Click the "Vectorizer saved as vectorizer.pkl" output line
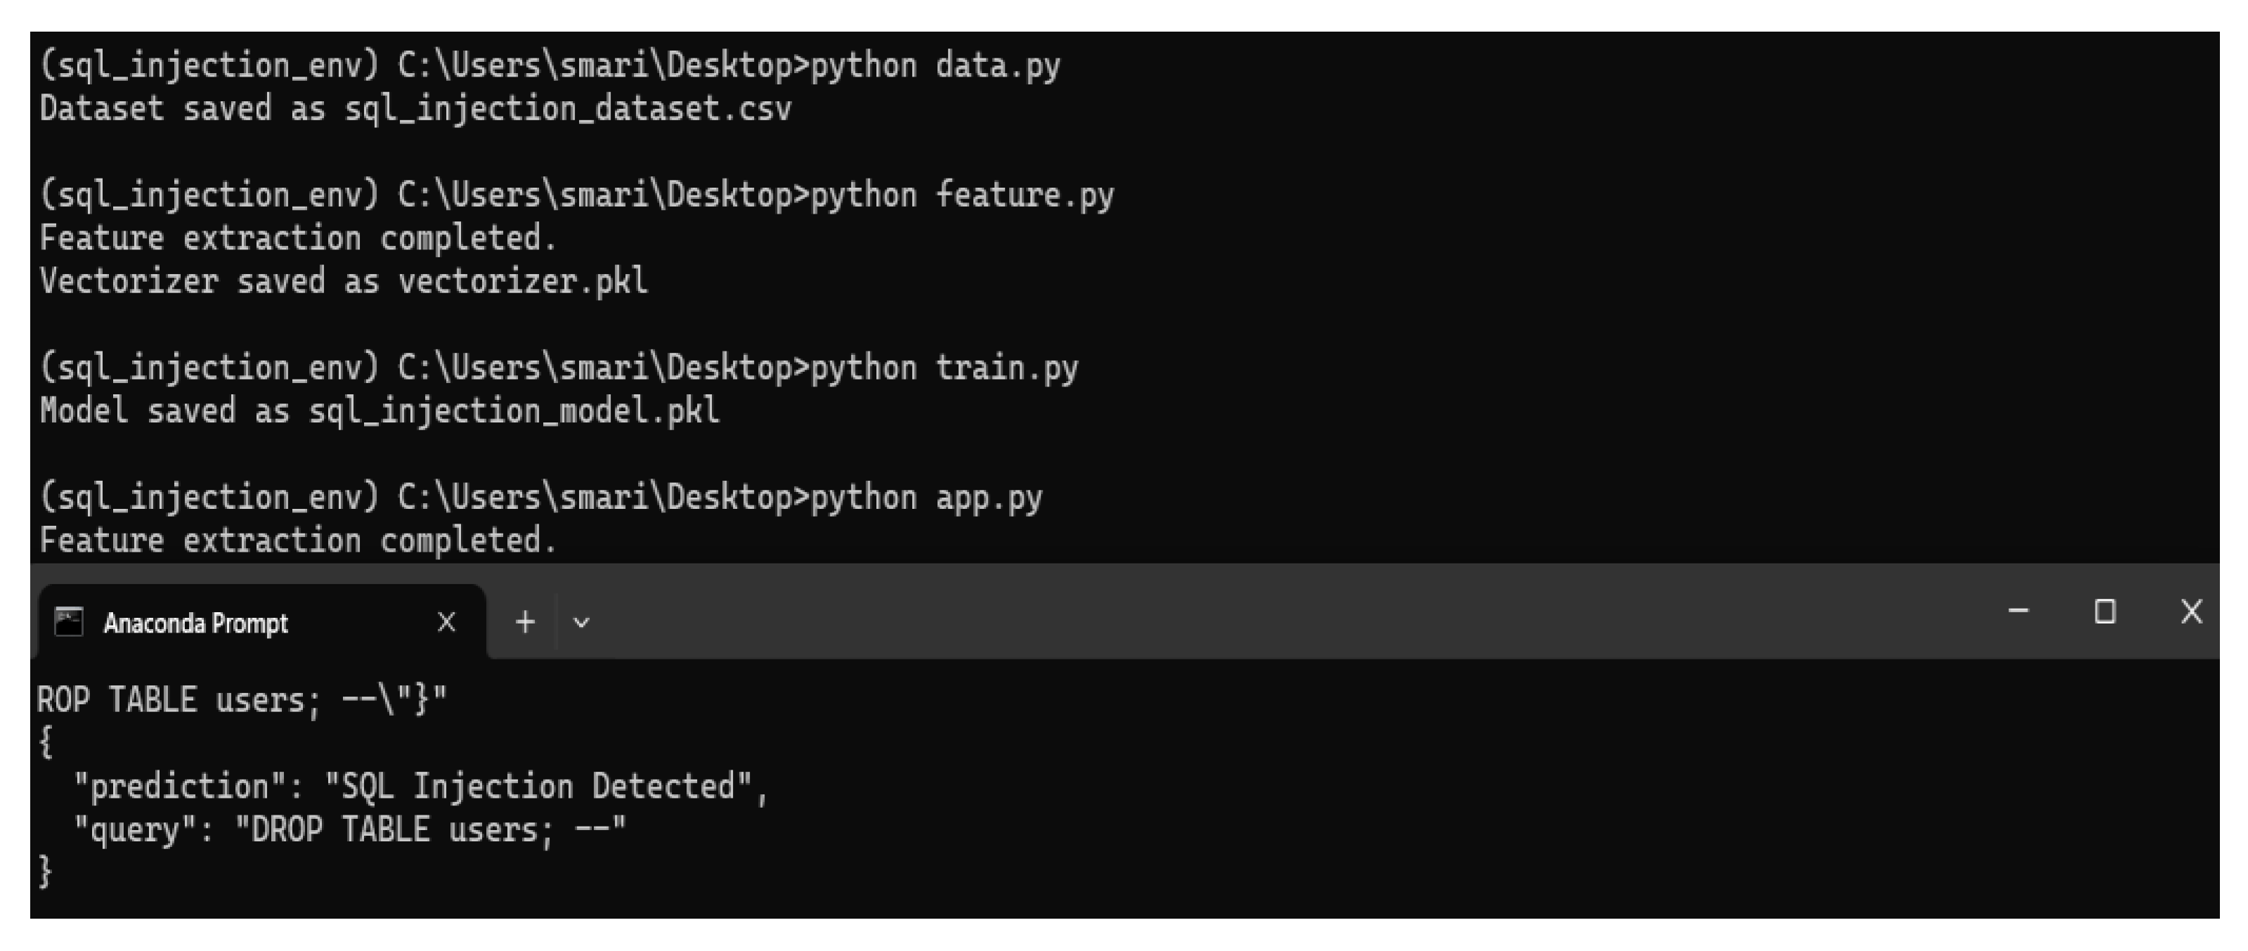 344,281
